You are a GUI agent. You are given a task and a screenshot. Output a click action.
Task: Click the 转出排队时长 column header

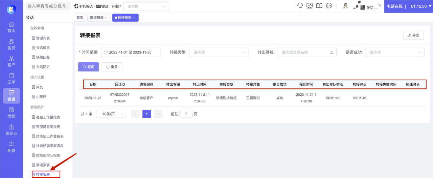333,84
